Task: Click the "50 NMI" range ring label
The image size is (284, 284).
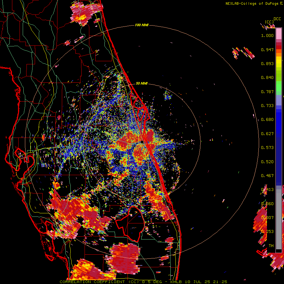Action: 142,83
